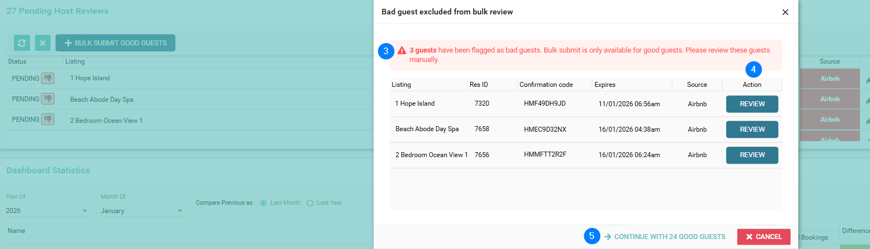
Task: Select the Last Month radio button
Action: click(x=264, y=203)
